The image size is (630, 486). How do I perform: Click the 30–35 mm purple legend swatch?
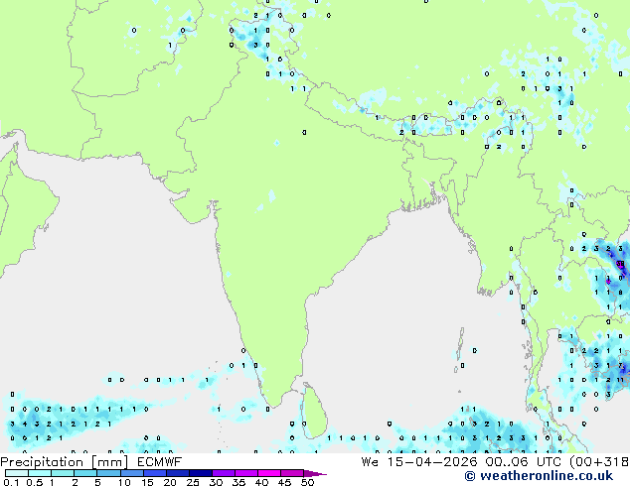223,473
